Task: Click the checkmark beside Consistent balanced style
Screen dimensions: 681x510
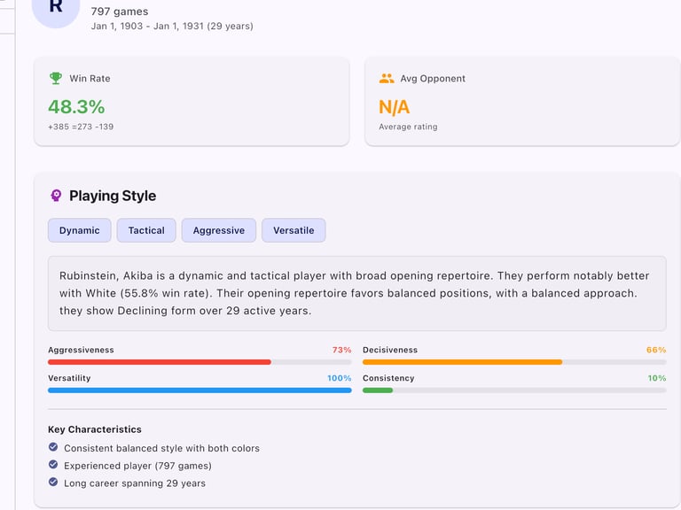Action: tap(53, 447)
